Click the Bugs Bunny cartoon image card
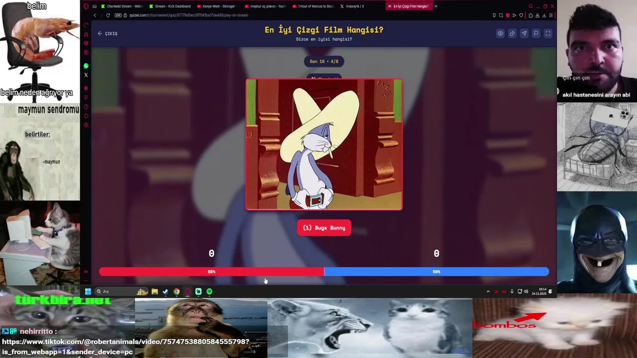This screenshot has width=637, height=358. 324,144
